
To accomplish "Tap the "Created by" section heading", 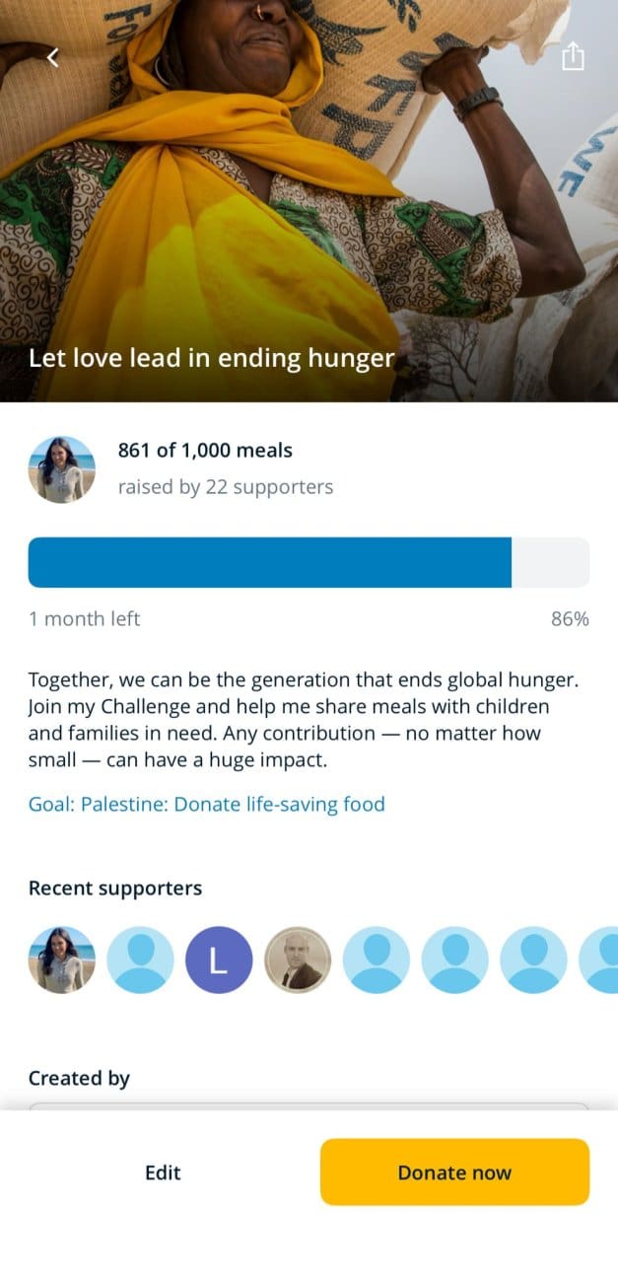I will coord(79,1079).
